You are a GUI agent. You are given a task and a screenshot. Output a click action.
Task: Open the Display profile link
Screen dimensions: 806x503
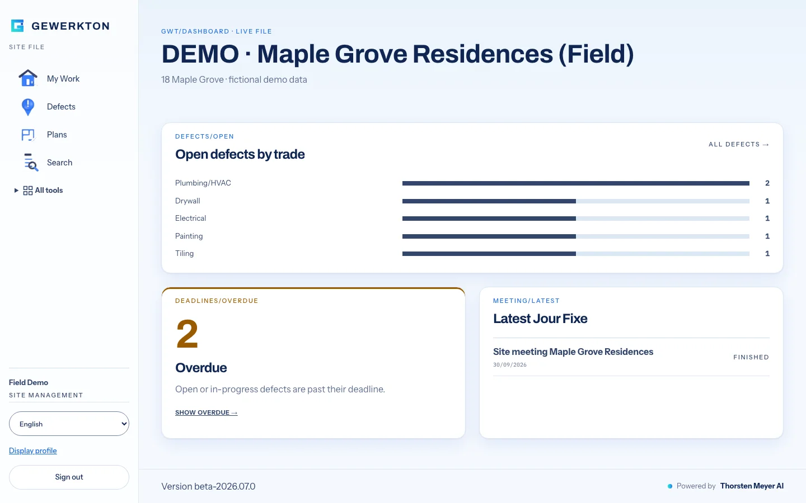point(33,450)
